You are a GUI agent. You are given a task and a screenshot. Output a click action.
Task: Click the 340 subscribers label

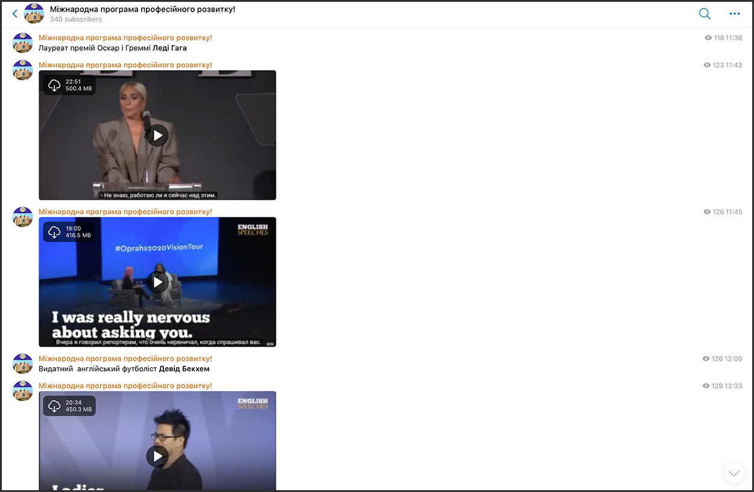coord(76,19)
